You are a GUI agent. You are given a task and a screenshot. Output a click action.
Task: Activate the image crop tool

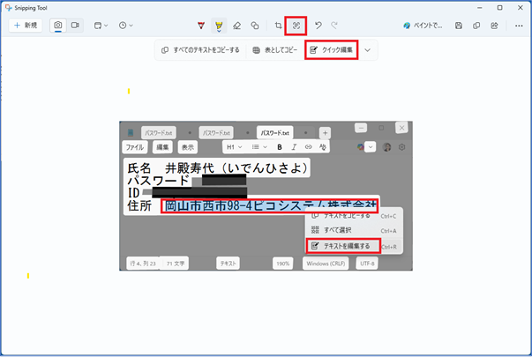click(279, 26)
